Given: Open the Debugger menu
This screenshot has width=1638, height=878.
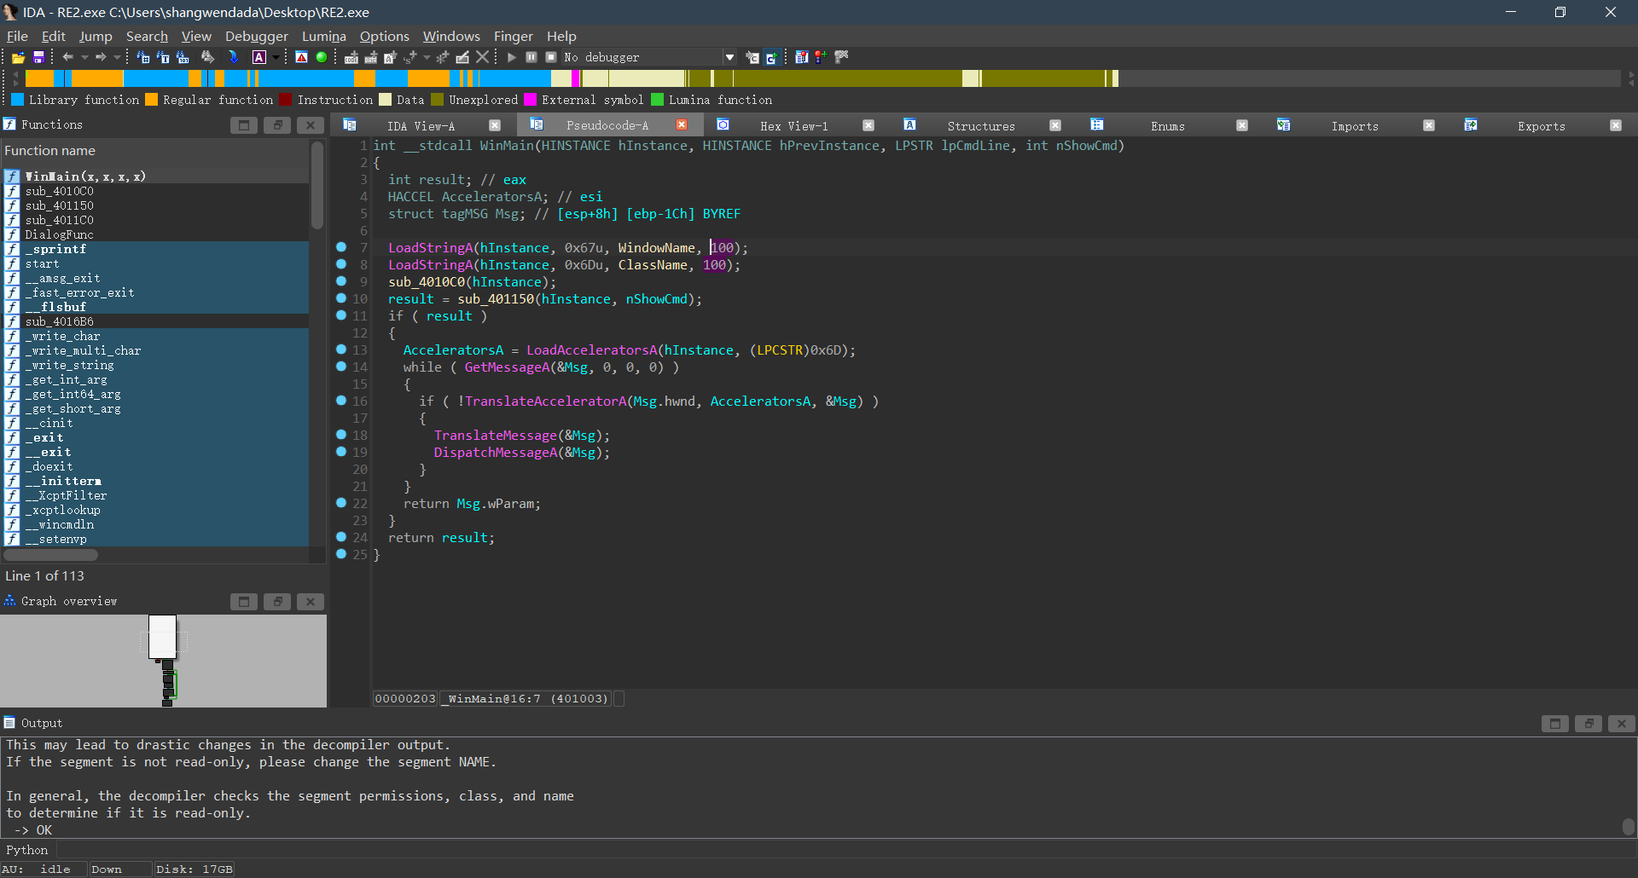Looking at the screenshot, I should click(x=257, y=36).
